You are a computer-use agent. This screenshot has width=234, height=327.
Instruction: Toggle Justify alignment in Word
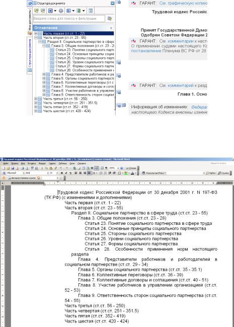pyautogui.click(x=89, y=173)
